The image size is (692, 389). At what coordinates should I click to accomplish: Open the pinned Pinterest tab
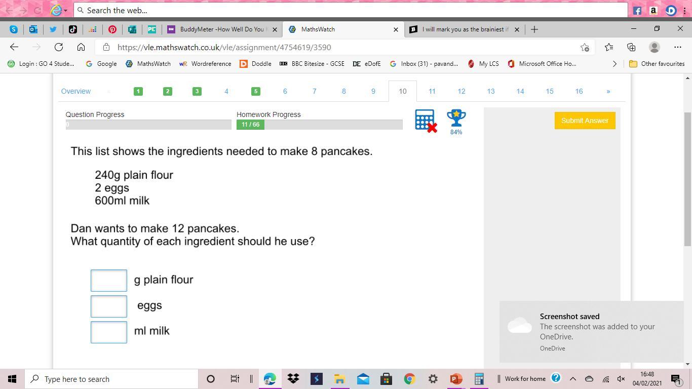[x=112, y=29]
